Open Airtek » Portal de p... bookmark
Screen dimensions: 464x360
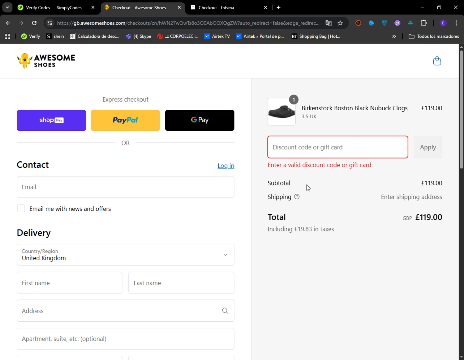(x=260, y=36)
